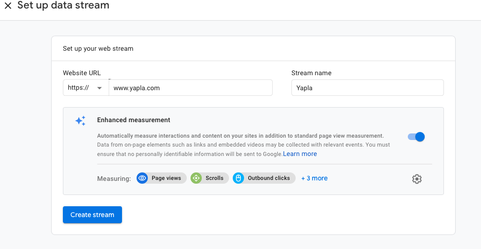
Task: Open enhanced measurement settings gear
Action: [x=417, y=179]
